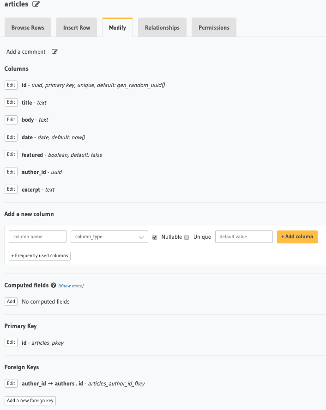
Task: Edit the author_id foreign key
Action: [x=11, y=383]
